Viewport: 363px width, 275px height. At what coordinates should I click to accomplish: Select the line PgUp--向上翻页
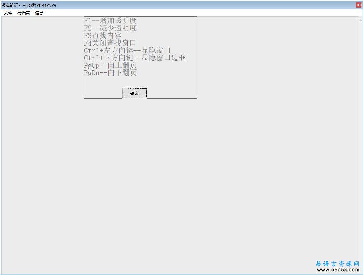coord(110,65)
